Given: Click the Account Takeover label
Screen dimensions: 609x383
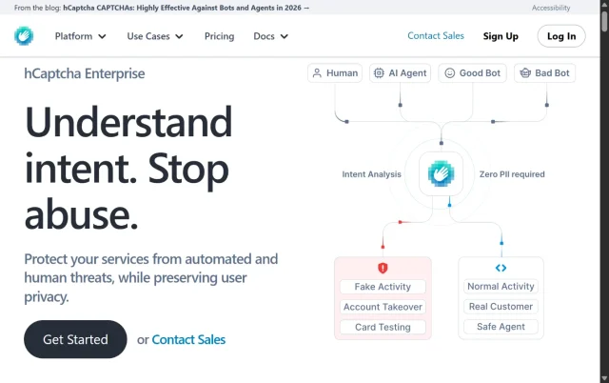Looking at the screenshot, I should pyautogui.click(x=383, y=307).
